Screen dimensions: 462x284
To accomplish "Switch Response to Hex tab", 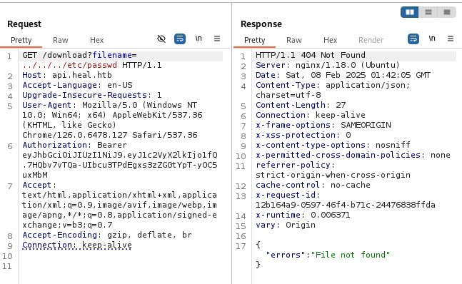I will pos(330,40).
